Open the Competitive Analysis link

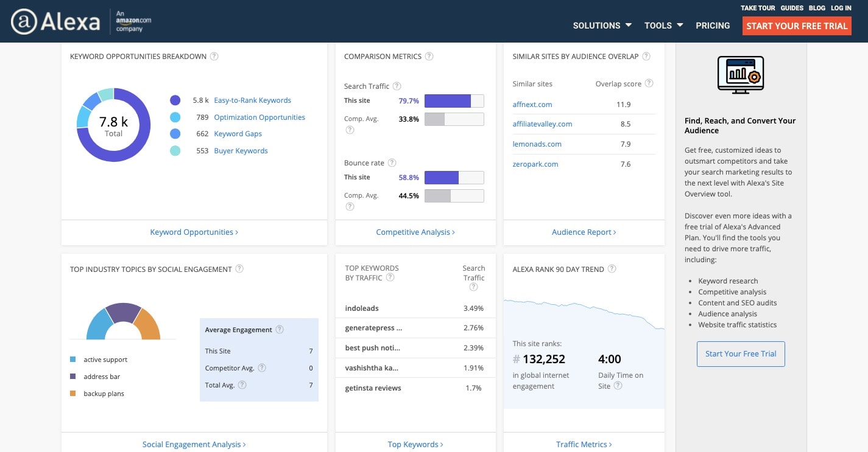point(415,232)
